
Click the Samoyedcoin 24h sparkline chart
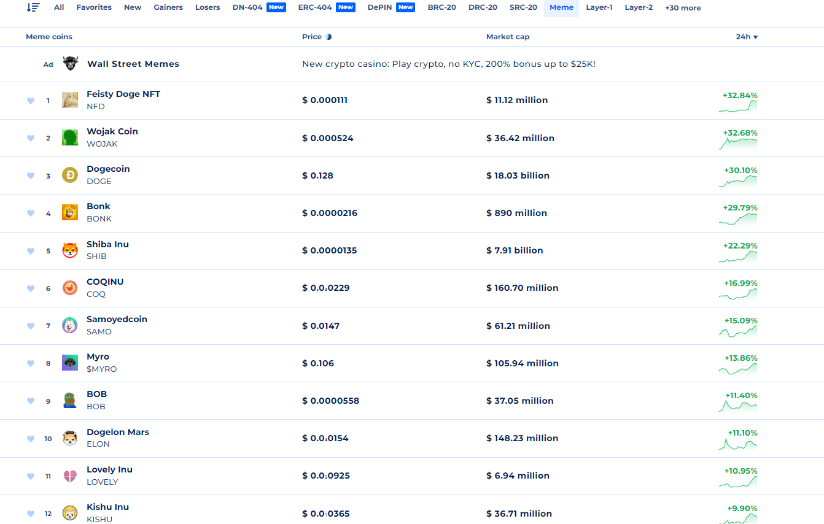point(738,331)
